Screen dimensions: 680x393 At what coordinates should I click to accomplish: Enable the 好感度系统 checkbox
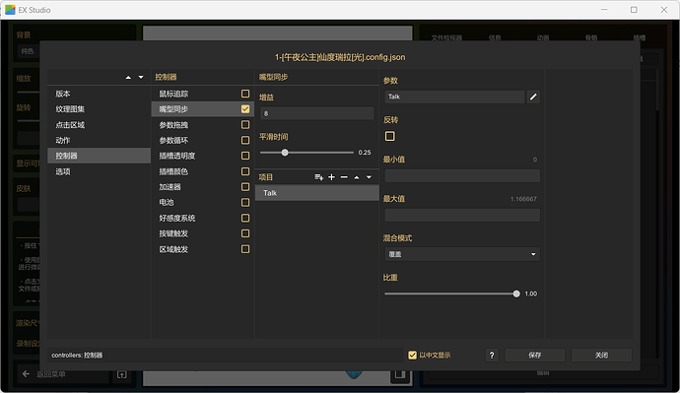245,218
